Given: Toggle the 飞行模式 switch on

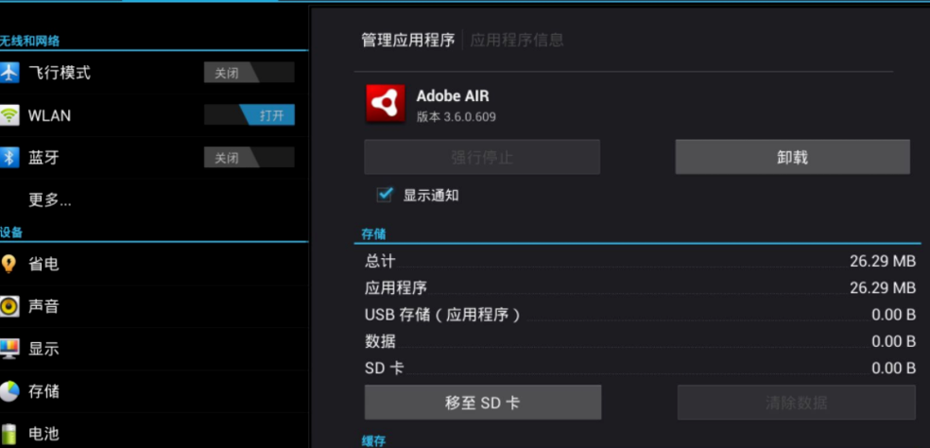Looking at the screenshot, I should tap(250, 73).
